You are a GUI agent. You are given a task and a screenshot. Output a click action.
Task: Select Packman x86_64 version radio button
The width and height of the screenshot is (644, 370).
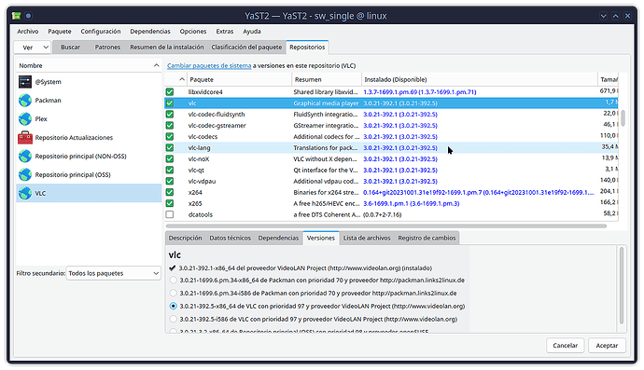pyautogui.click(x=174, y=281)
